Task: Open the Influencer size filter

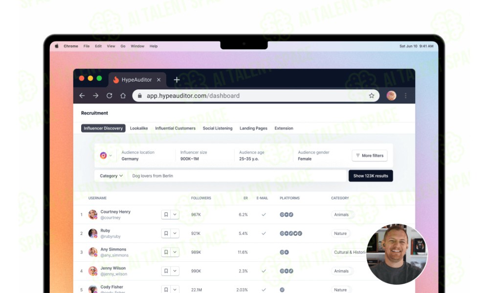Action: point(194,155)
